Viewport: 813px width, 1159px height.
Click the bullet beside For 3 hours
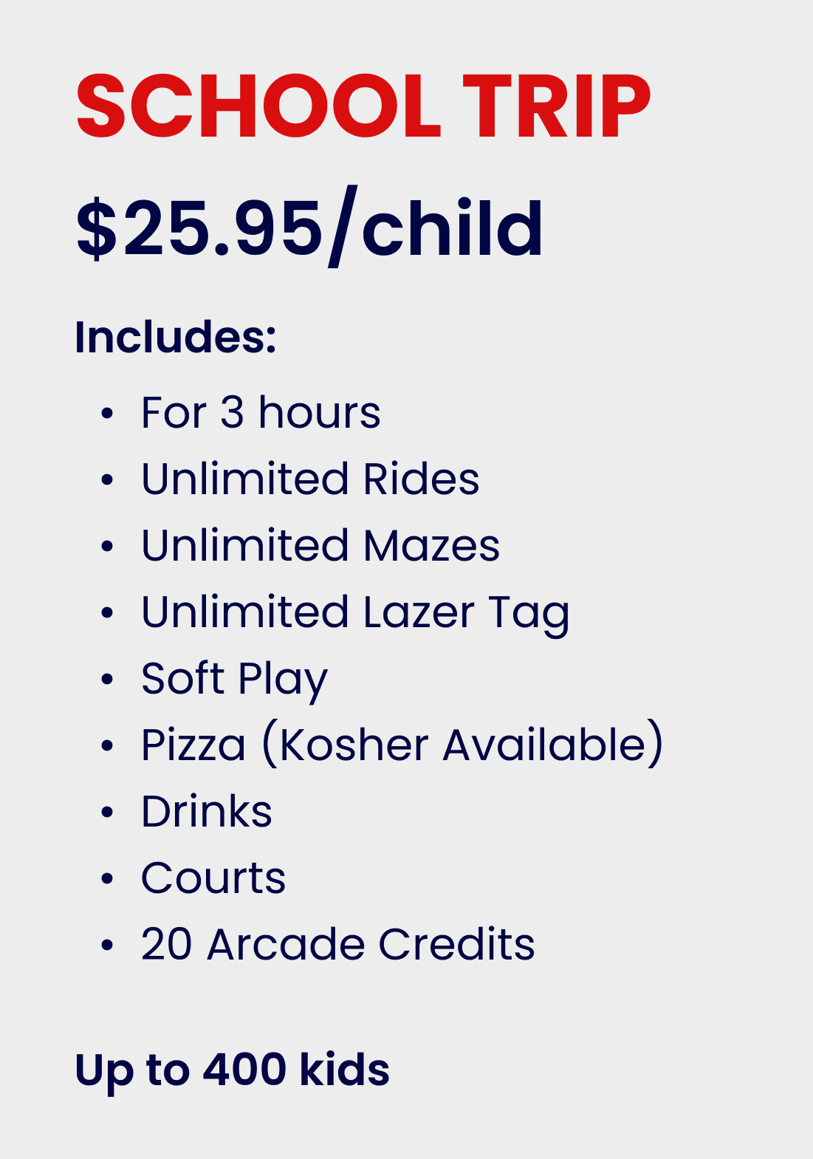pyautogui.click(x=108, y=414)
